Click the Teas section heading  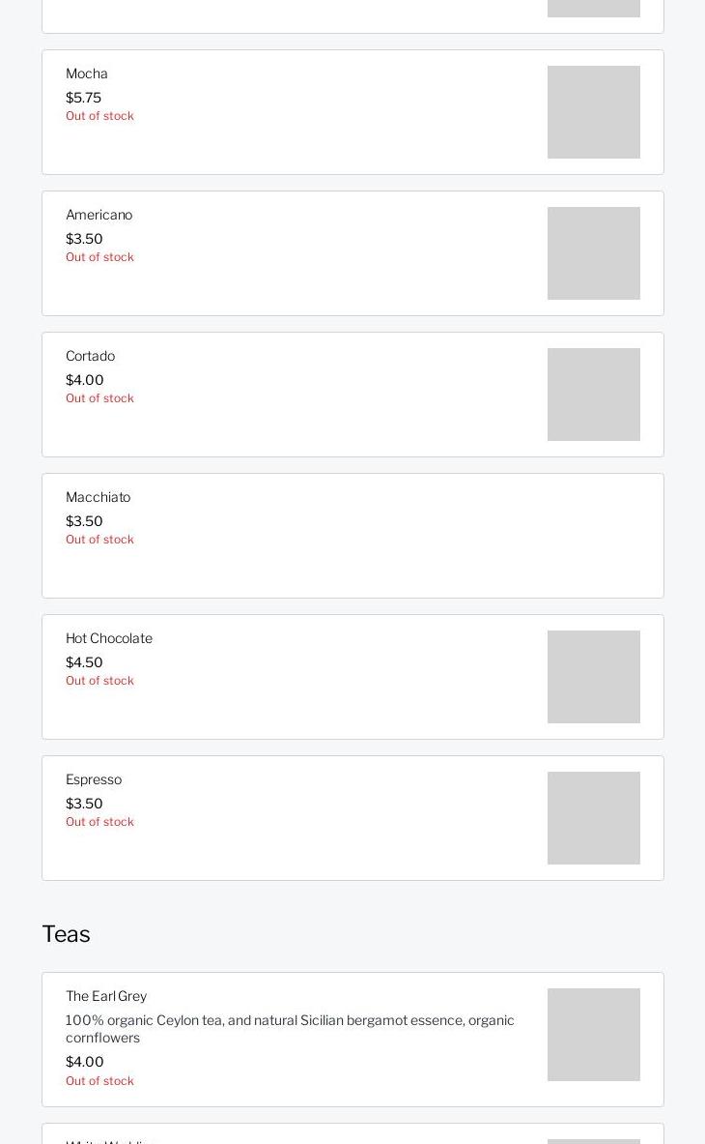pyautogui.click(x=66, y=934)
